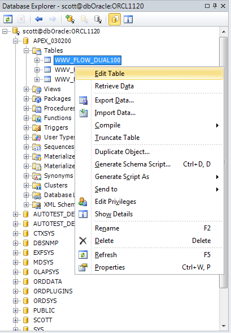Click the vertical scrollbar thumb
Viewport: 231px width, 333px height.
[x=224, y=163]
